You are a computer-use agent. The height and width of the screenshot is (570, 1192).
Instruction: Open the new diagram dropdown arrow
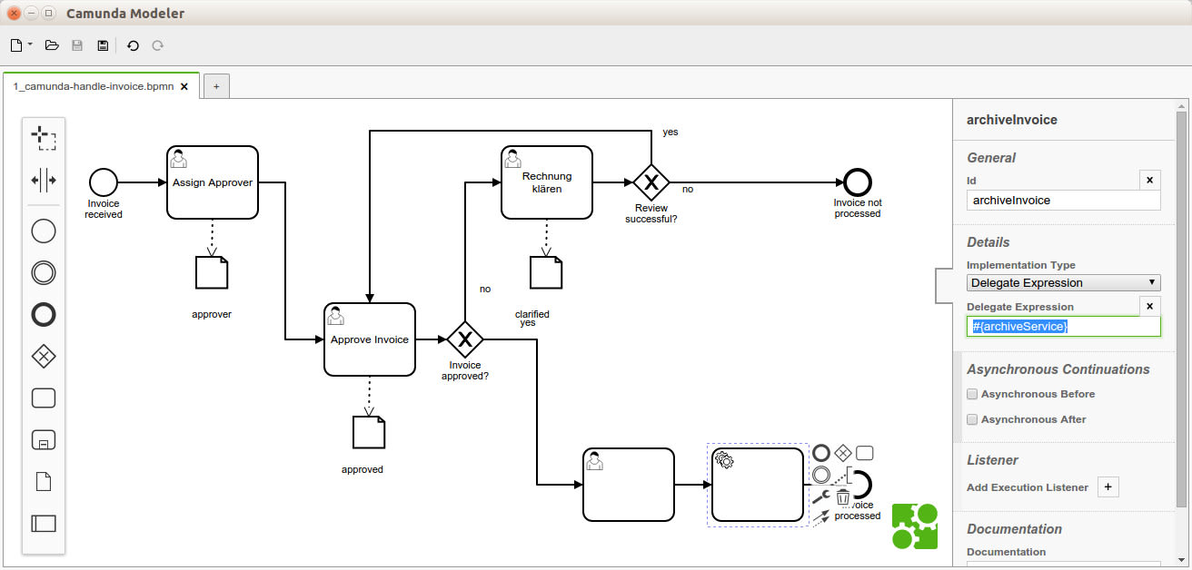(x=30, y=45)
